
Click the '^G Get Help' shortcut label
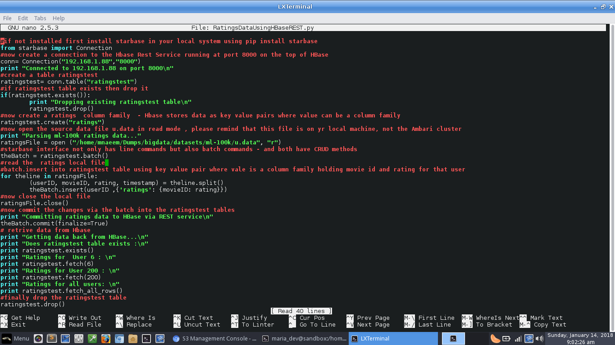pos(20,318)
